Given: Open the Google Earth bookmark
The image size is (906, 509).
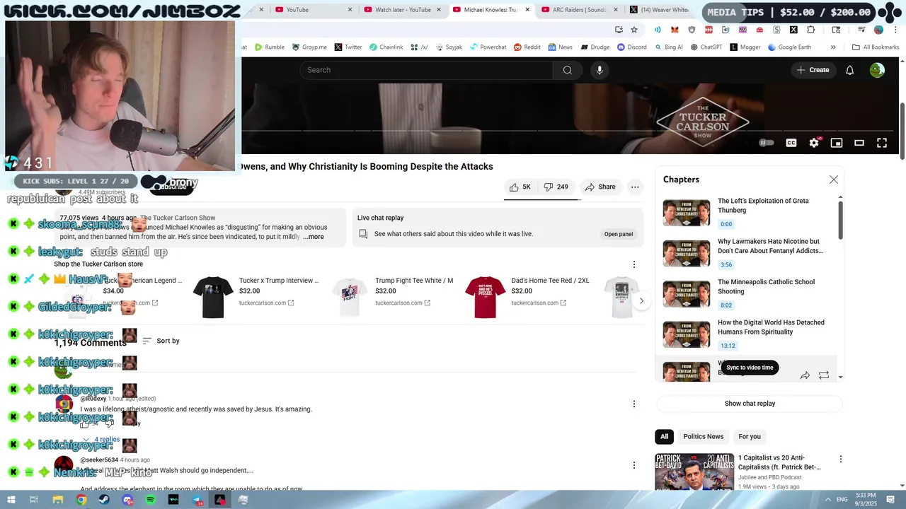Looking at the screenshot, I should tap(789, 47).
